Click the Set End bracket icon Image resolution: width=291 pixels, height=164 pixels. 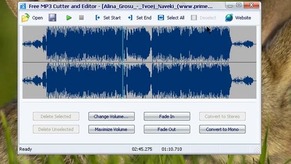coord(130,18)
